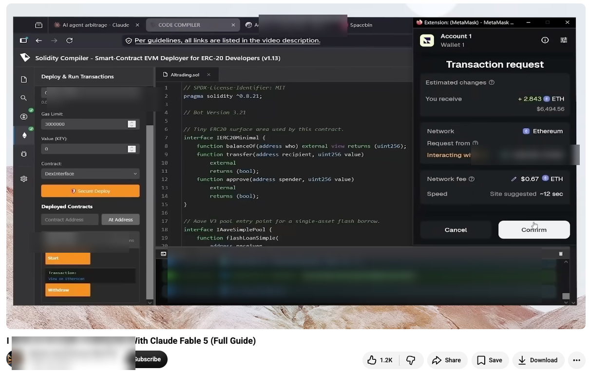Open the file explorer icon in compiler sidebar
The image size is (589, 372).
click(x=24, y=79)
